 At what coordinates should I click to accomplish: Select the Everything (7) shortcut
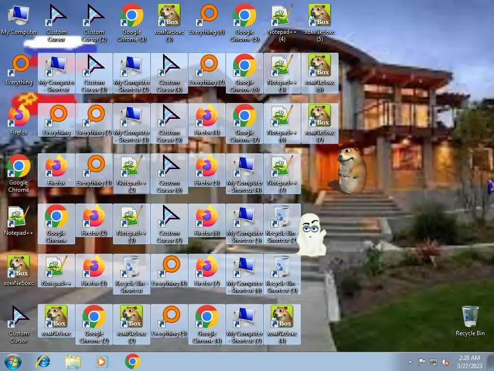[206, 70]
